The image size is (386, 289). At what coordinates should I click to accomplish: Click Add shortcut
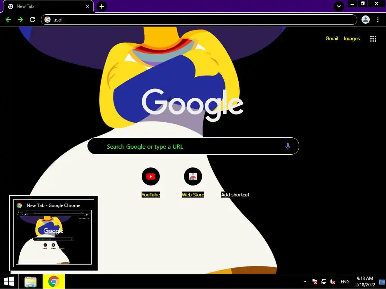(235, 195)
